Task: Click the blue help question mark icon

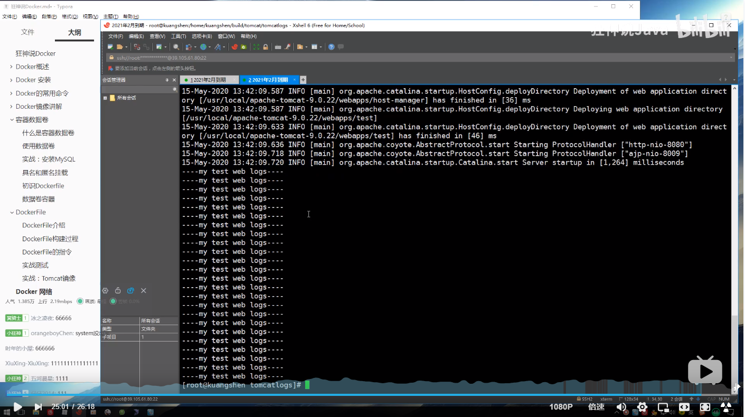Action: 331,47
